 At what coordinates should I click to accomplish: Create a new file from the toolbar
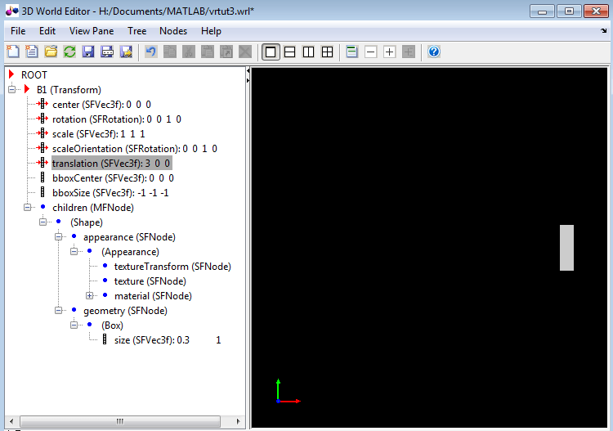coord(13,52)
